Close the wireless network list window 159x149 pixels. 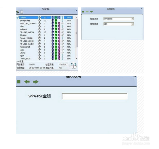tap(76, 10)
